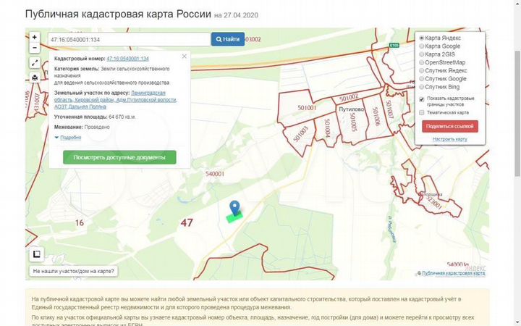The height and width of the screenshot is (326, 521).
Task: Click cadastral block label 501002
Action: coord(349,98)
